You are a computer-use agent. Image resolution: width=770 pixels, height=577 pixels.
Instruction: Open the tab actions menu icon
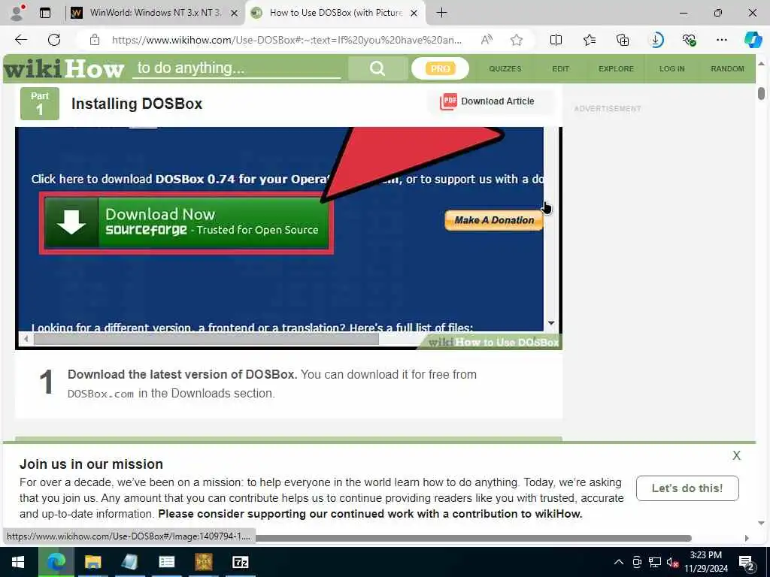click(45, 13)
